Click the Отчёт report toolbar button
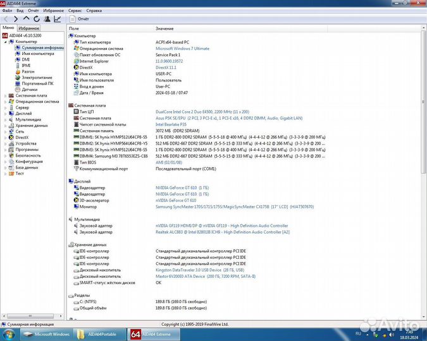This screenshot has width=427, height=341. point(79,19)
